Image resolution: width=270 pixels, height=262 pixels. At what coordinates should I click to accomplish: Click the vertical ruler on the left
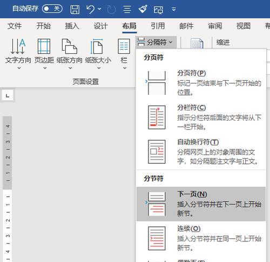pyautogui.click(x=8, y=189)
